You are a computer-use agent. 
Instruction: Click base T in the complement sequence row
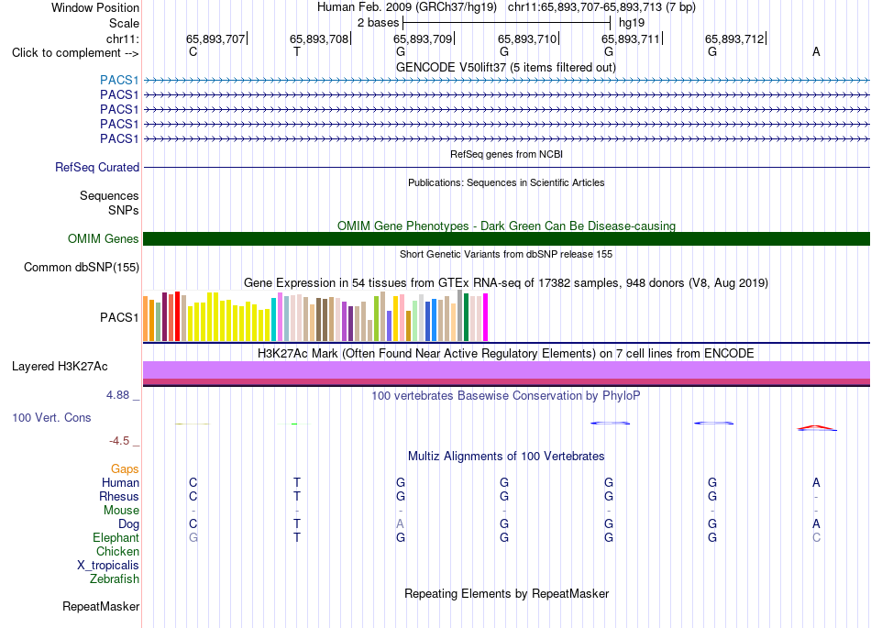(x=297, y=51)
